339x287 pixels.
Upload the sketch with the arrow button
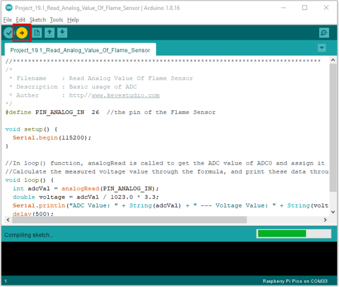pyautogui.click(x=22, y=33)
